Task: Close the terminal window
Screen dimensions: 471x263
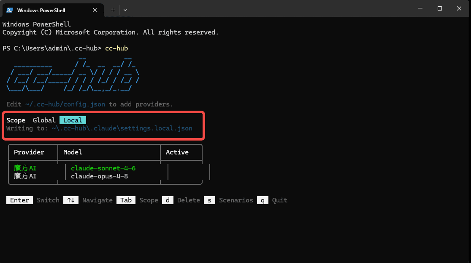Action: pos(459,8)
